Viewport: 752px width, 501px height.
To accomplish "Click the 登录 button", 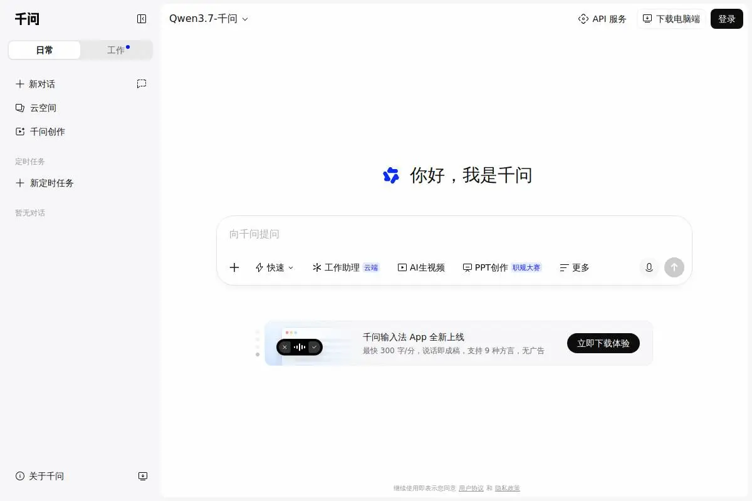I will (x=727, y=19).
